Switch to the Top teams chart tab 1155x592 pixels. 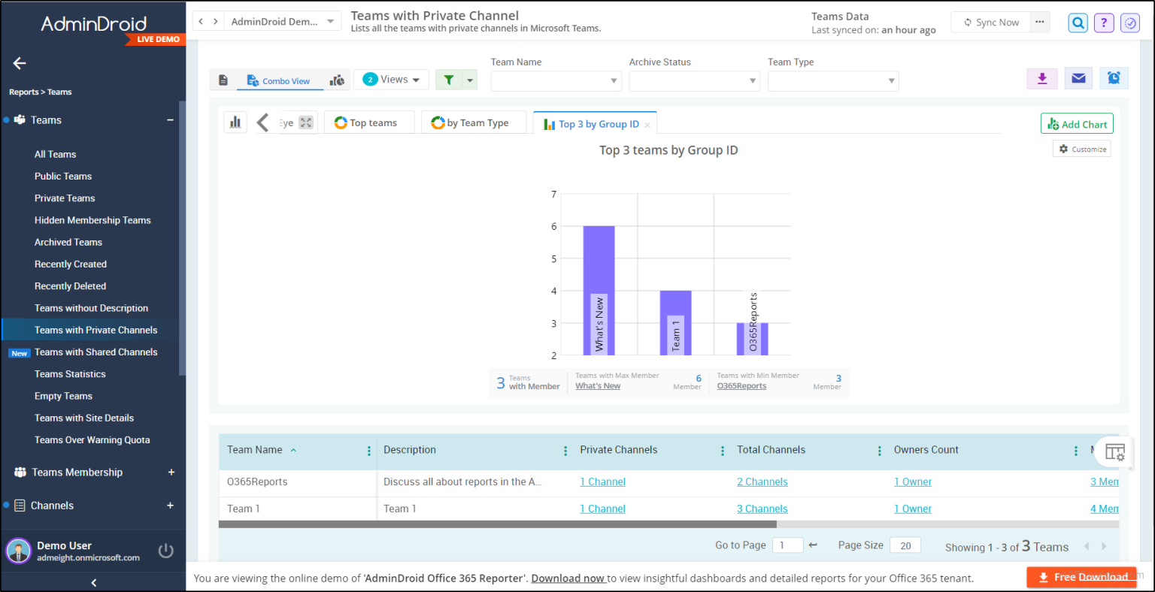(369, 123)
